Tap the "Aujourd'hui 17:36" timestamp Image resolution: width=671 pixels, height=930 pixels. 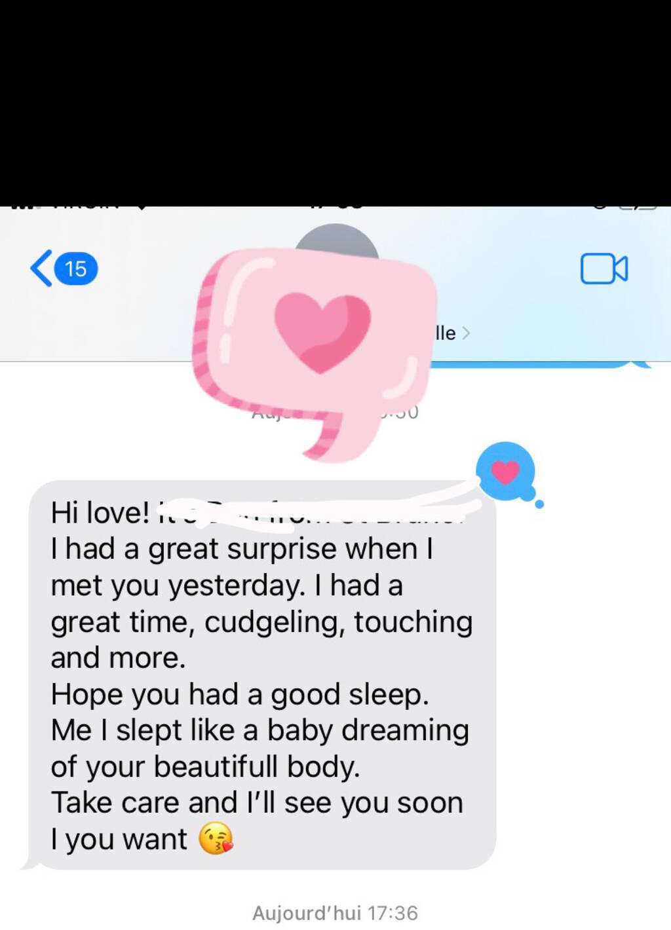click(x=335, y=913)
